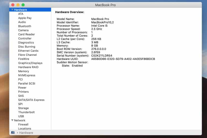207x138 pixels.
Task: Open the NVMExpress section
Action: coord(27,75)
